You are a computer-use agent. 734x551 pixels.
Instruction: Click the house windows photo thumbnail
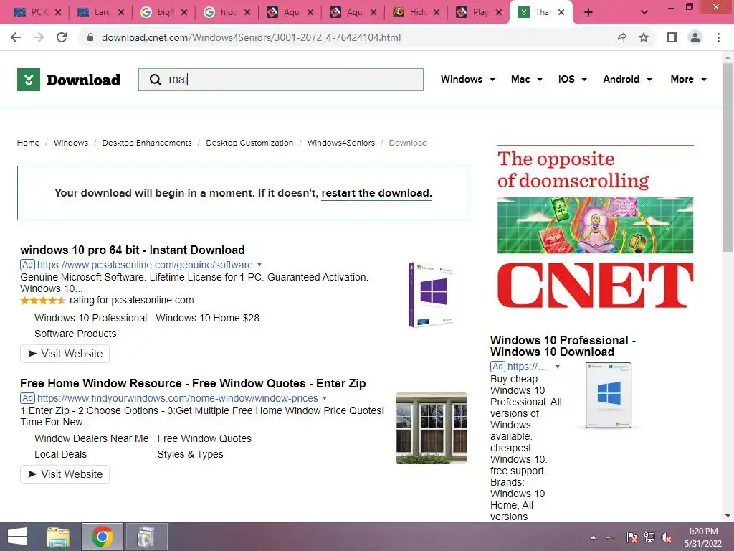coord(431,428)
